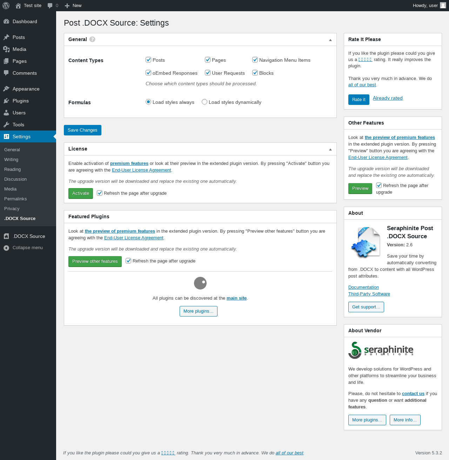Click the user avatar icon beside Howdy, user

[443, 5]
